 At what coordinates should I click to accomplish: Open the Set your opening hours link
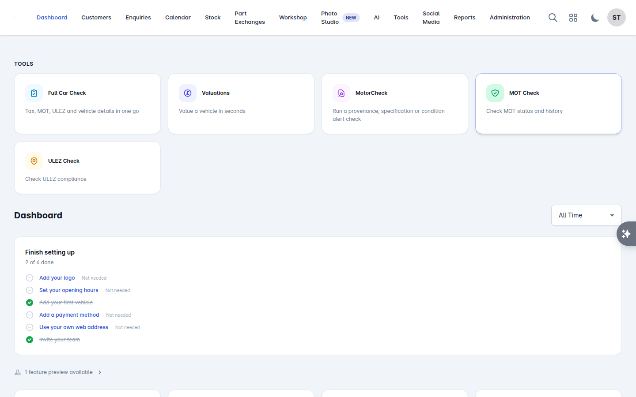tap(69, 290)
